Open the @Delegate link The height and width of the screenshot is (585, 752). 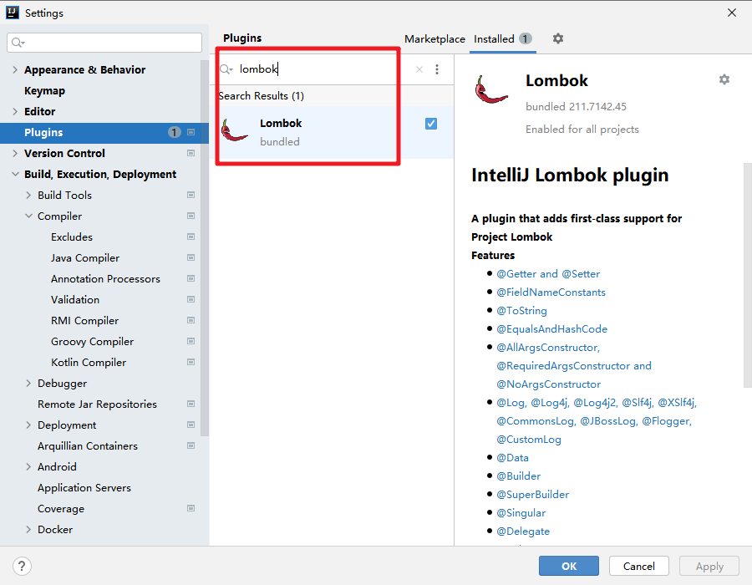(x=523, y=532)
